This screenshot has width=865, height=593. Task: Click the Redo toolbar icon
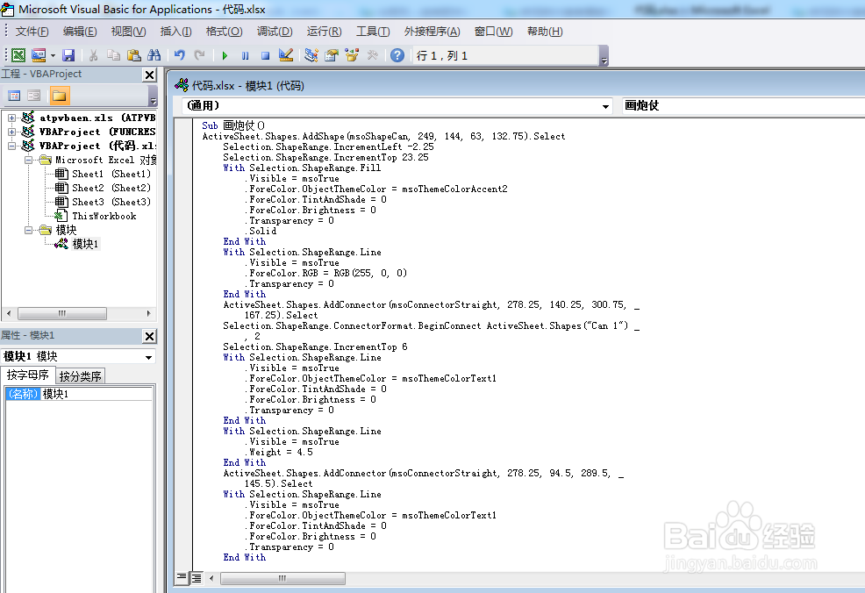coord(200,55)
